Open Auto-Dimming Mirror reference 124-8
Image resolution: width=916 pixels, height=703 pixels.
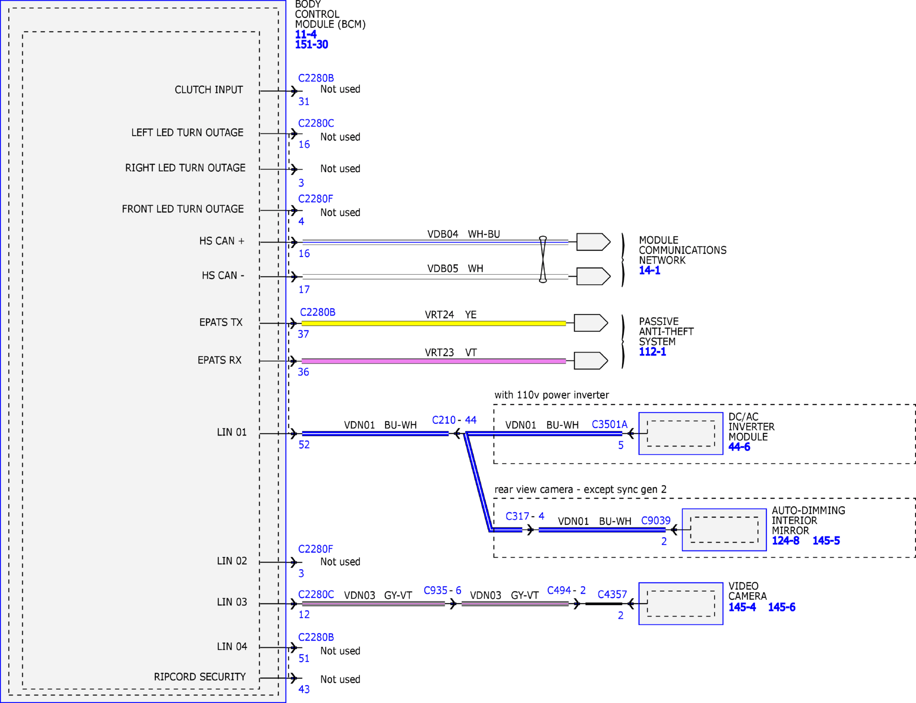click(x=786, y=540)
